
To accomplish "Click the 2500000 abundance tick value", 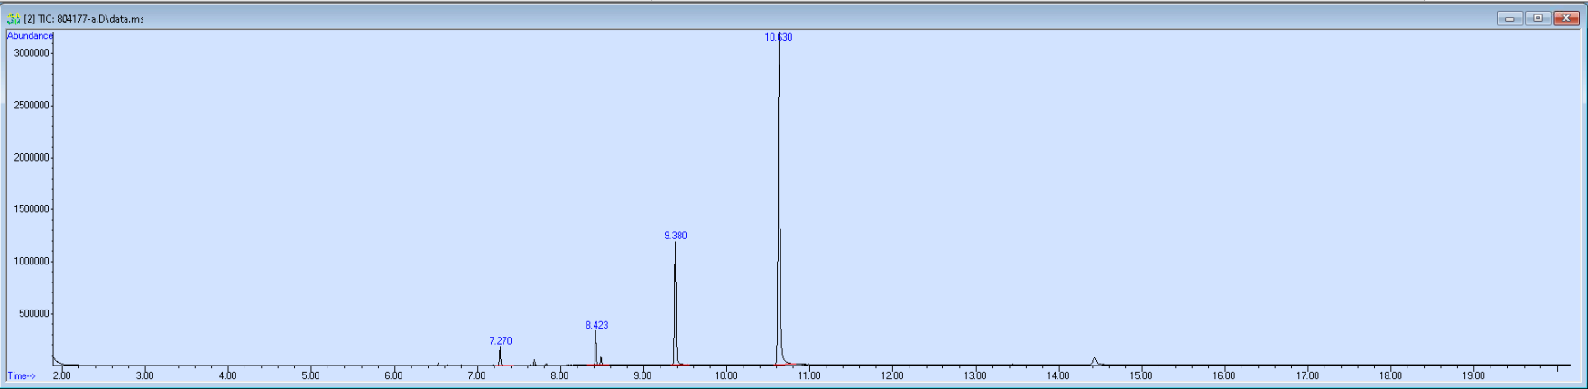I will pyautogui.click(x=31, y=106).
